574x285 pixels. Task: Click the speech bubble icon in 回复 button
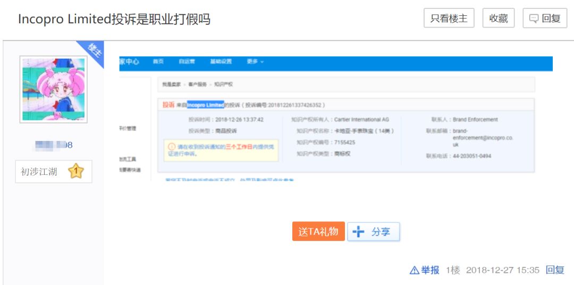tap(534, 19)
